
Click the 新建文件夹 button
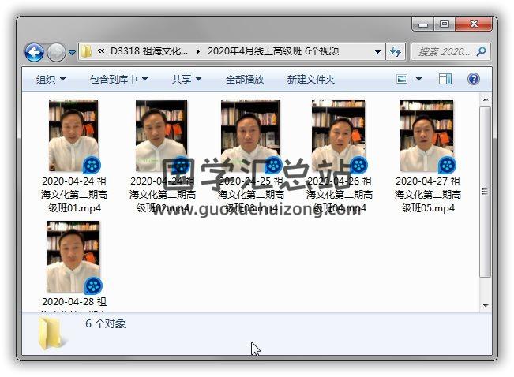point(310,80)
